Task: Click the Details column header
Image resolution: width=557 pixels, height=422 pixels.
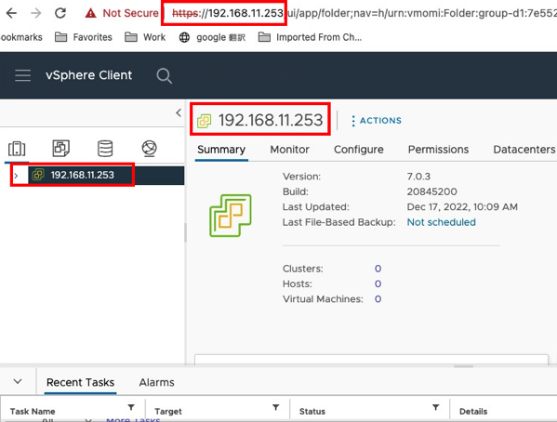Action: click(x=473, y=412)
